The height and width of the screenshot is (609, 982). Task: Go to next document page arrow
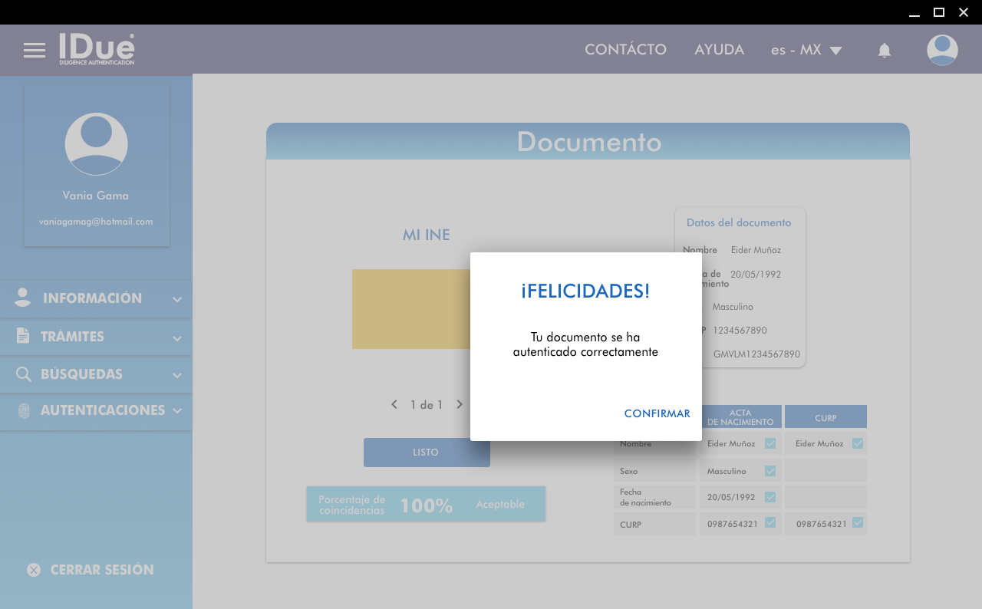pyautogui.click(x=460, y=404)
